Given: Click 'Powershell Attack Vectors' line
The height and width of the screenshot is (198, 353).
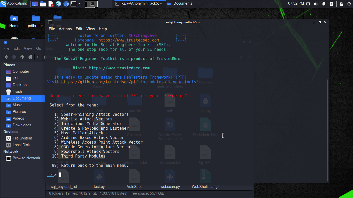Looking at the screenshot, I should pyautogui.click(x=90, y=152).
